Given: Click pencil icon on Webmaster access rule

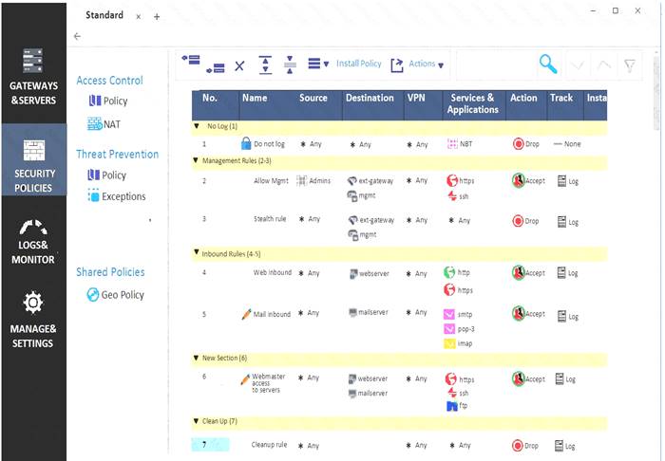Looking at the screenshot, I should pyautogui.click(x=245, y=379).
